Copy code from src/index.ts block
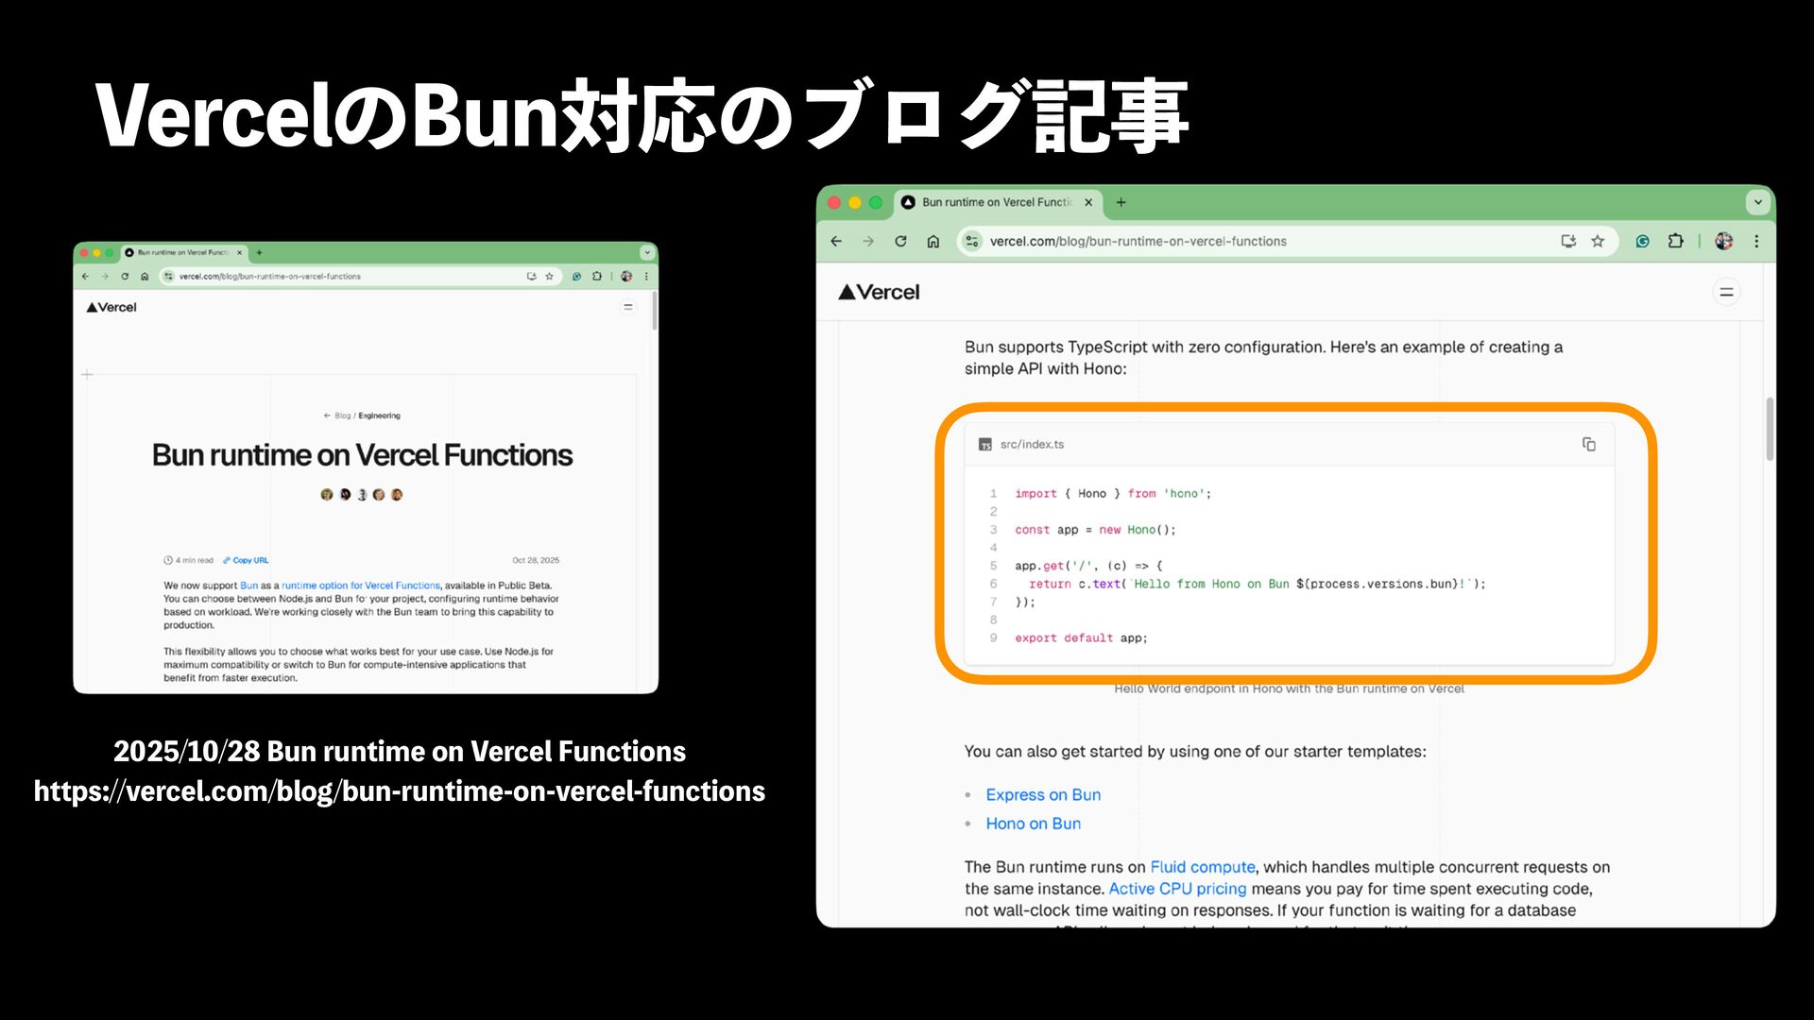Viewport: 1814px width, 1020px height. (x=1588, y=444)
